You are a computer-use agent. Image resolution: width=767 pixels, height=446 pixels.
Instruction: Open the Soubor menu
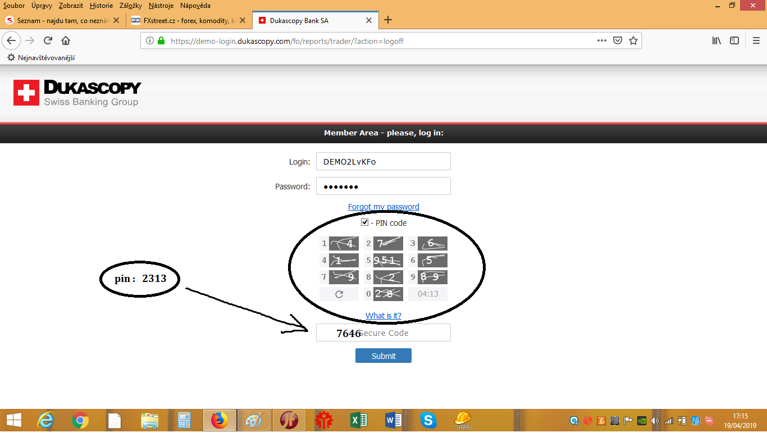14,6
